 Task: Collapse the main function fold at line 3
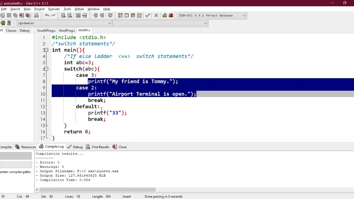[x=46, y=50]
